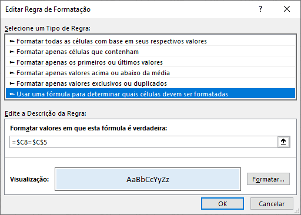Screen dimensions: 301x215
Task: Click arrow icon beside Formatar apenas células que contenham
Action: (x=12, y=52)
